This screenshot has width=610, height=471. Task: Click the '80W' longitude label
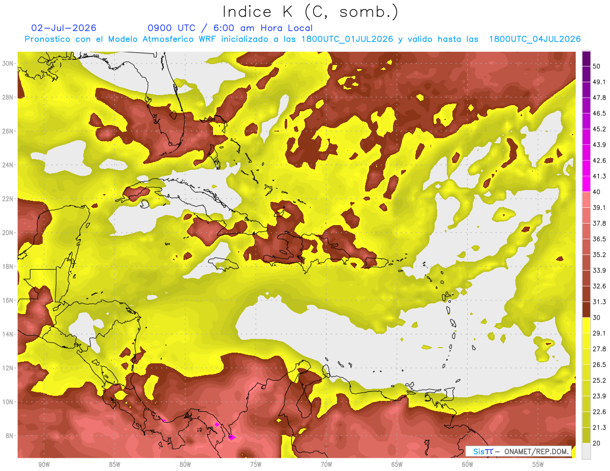[x=185, y=465]
